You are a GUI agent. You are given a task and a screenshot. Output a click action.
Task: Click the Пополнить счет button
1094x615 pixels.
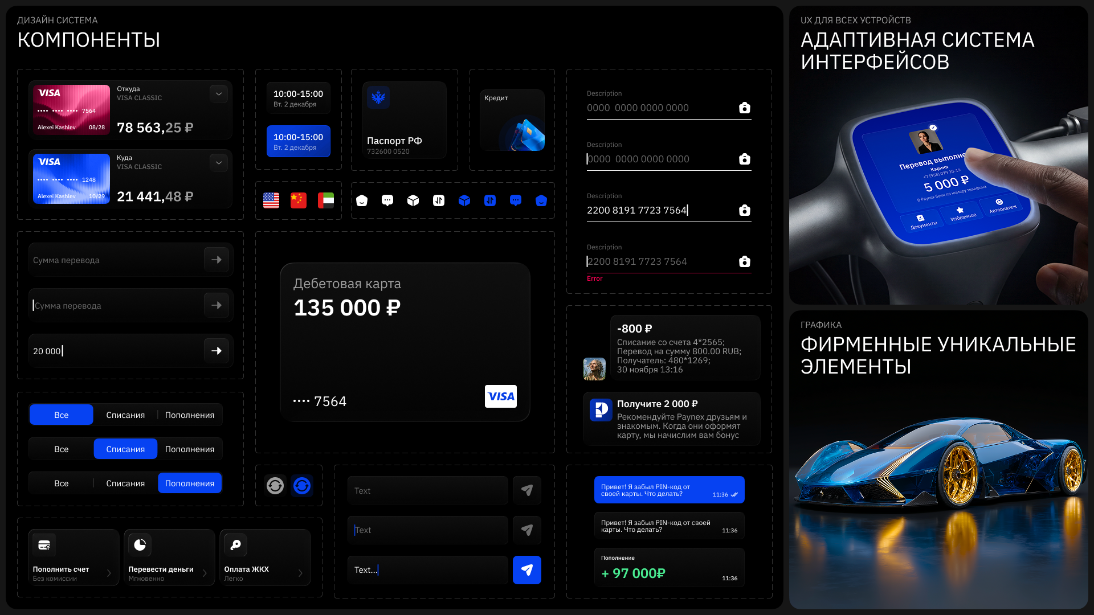tap(73, 558)
